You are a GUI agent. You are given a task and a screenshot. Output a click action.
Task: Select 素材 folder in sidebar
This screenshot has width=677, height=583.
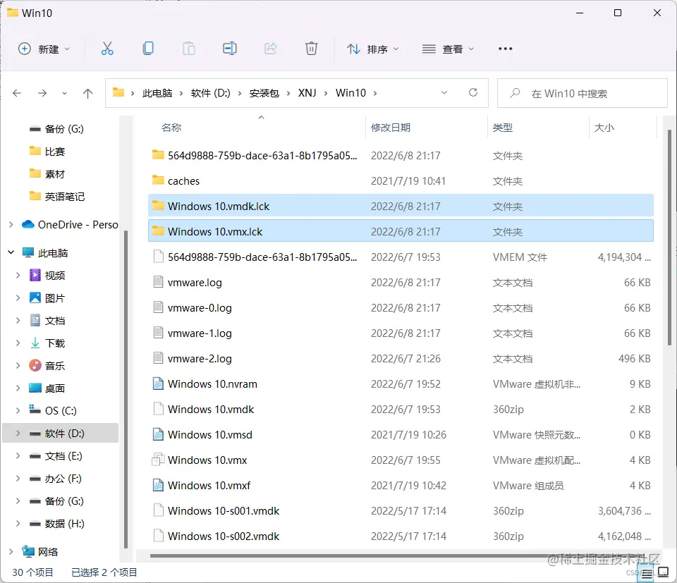pyautogui.click(x=54, y=174)
